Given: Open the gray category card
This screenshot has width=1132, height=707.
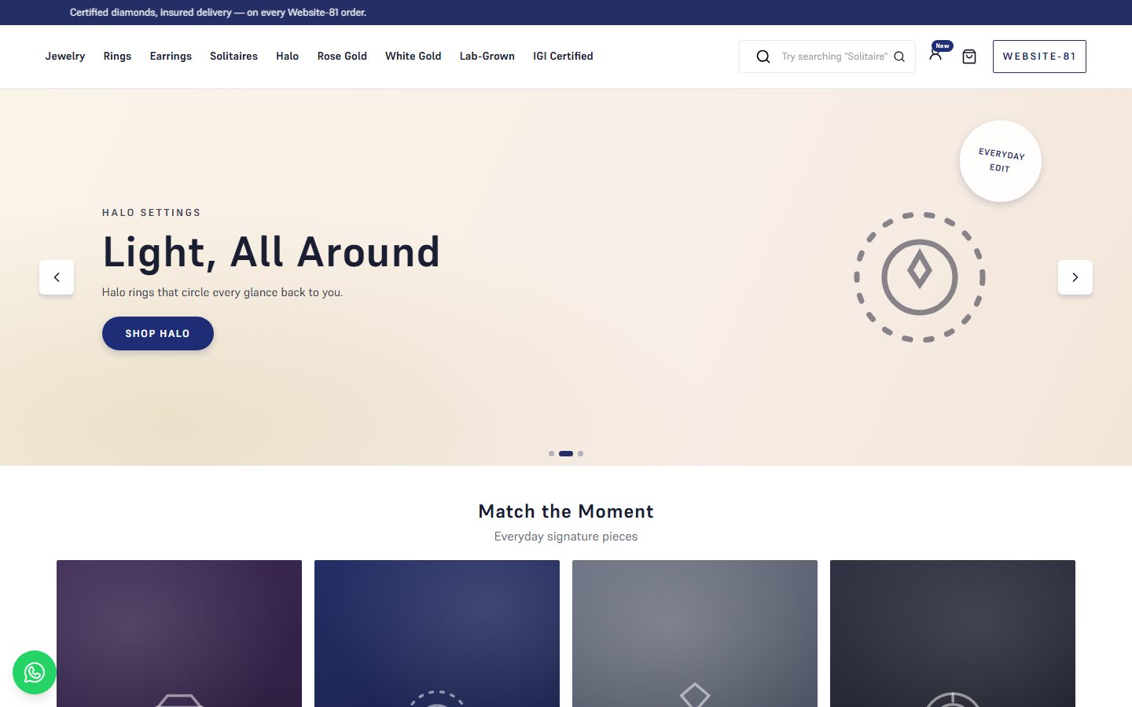Looking at the screenshot, I should click(x=695, y=633).
